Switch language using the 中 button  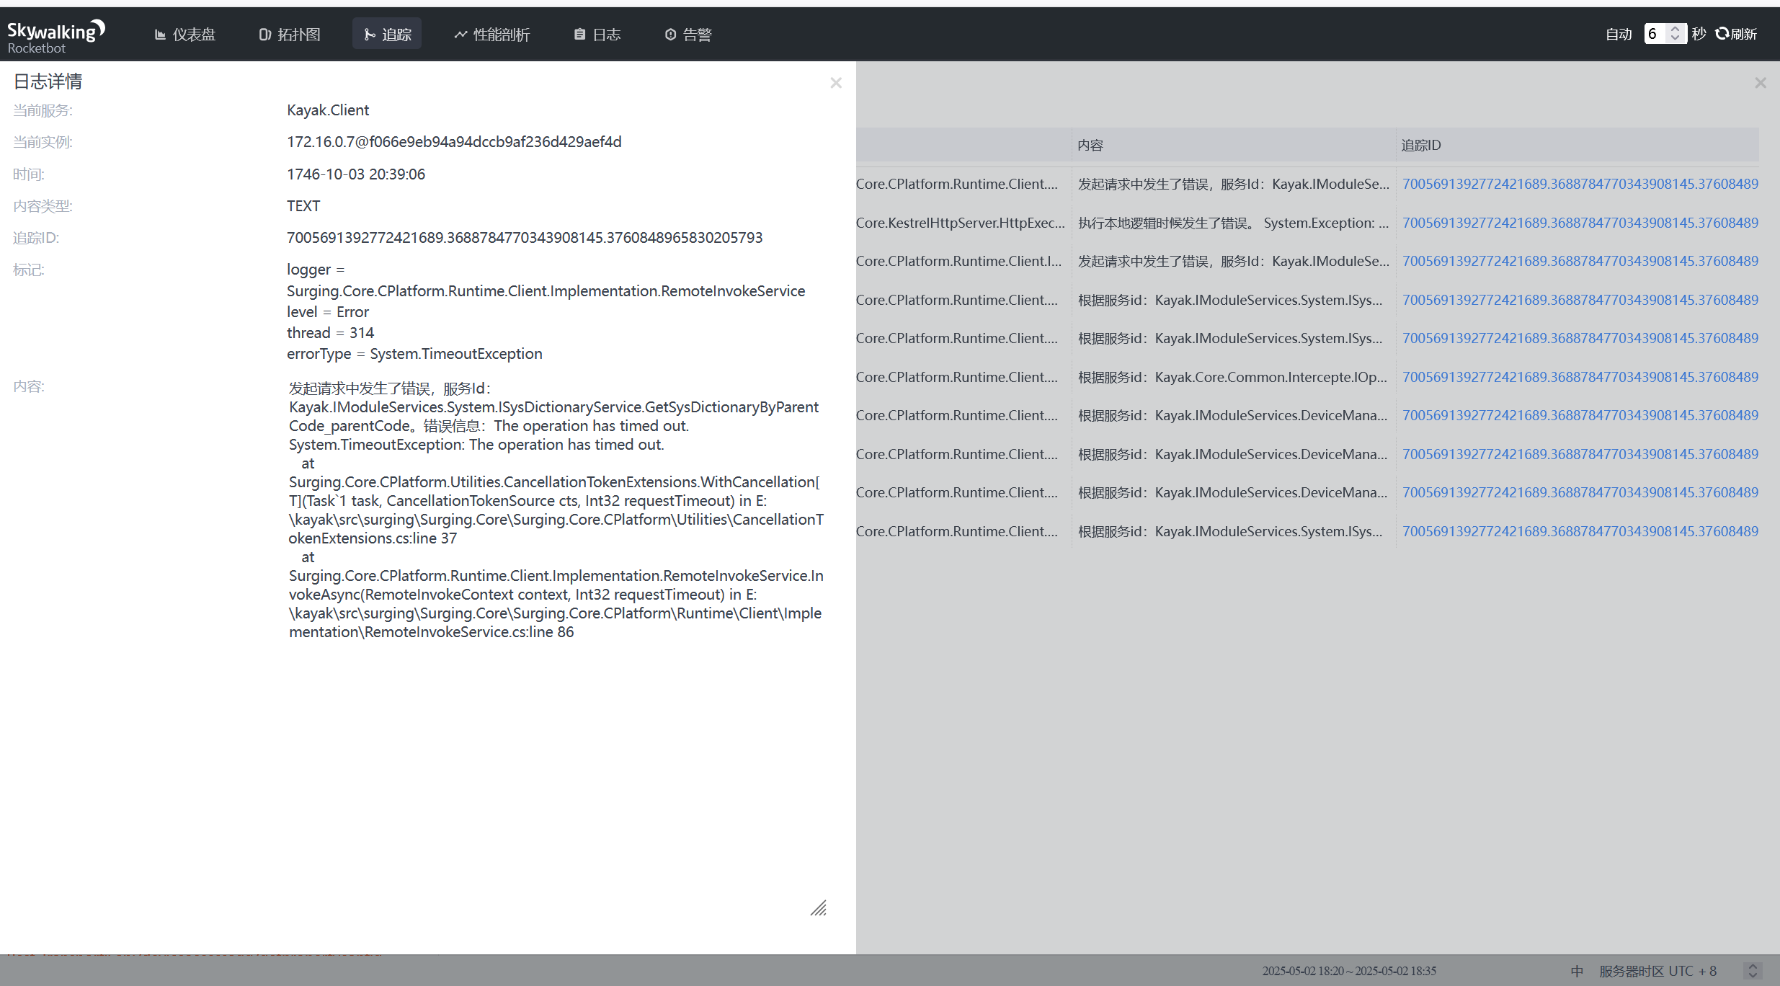pos(1577,971)
